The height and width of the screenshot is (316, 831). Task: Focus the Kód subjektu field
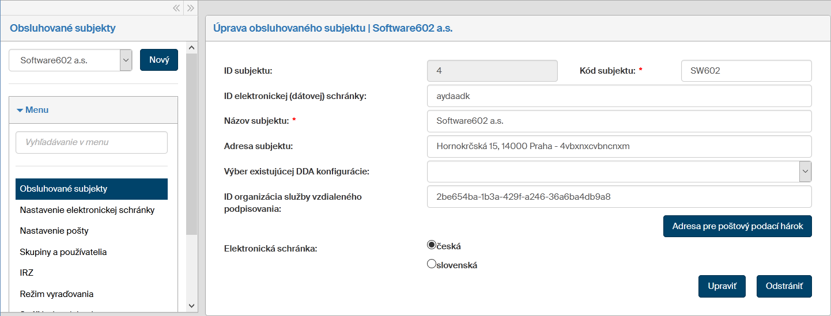[x=746, y=71]
